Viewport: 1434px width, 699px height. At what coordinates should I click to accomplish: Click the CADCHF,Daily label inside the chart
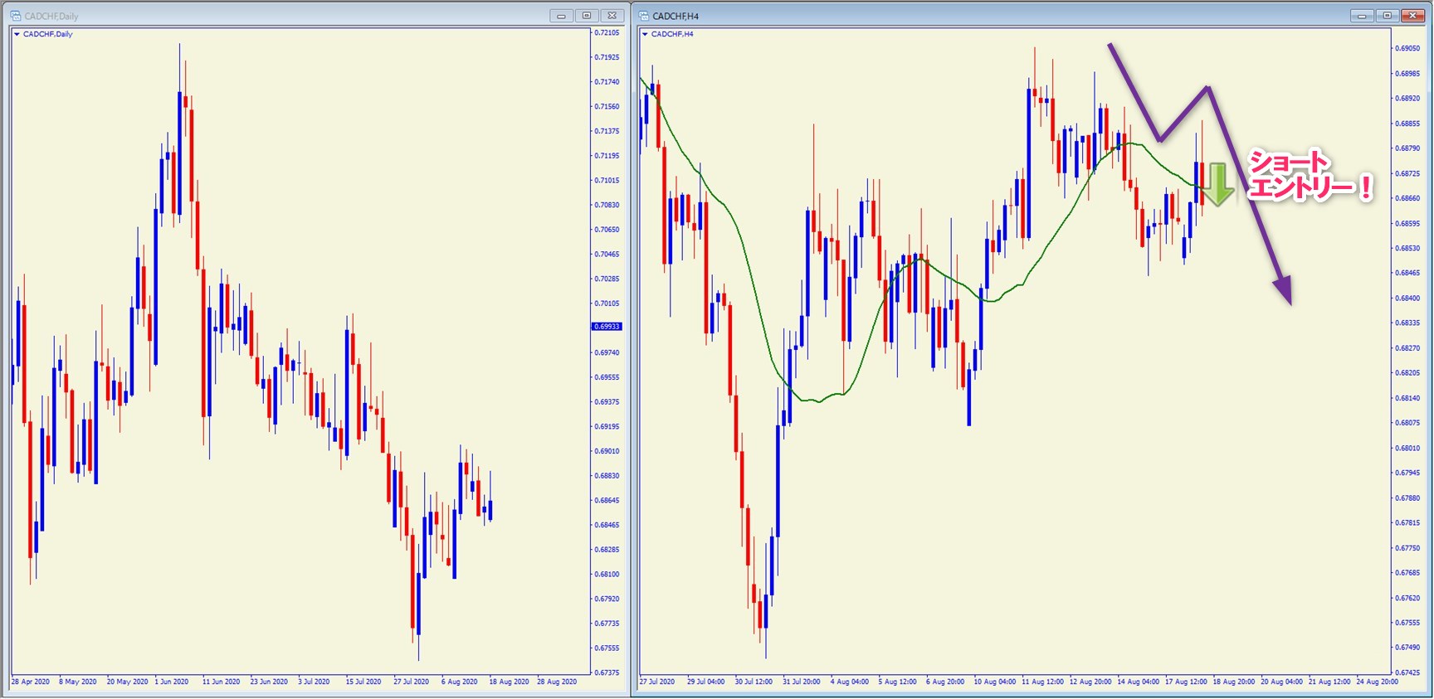(x=48, y=35)
